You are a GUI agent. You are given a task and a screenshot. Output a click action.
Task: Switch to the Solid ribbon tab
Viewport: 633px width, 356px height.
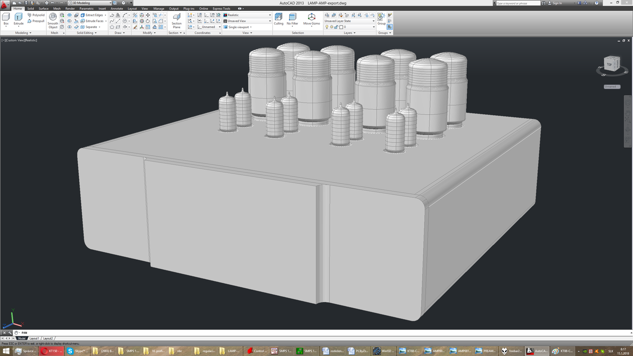[31, 8]
